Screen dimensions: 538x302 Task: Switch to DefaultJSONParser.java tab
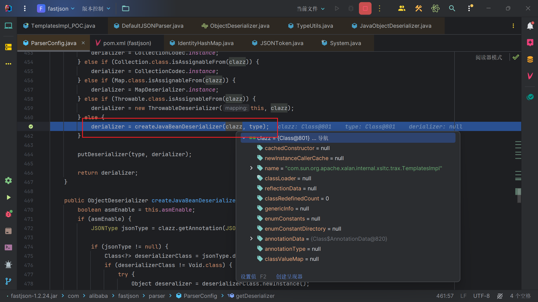point(149,26)
